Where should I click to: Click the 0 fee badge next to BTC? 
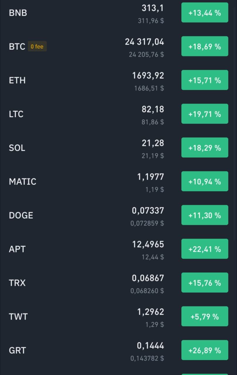(x=37, y=46)
